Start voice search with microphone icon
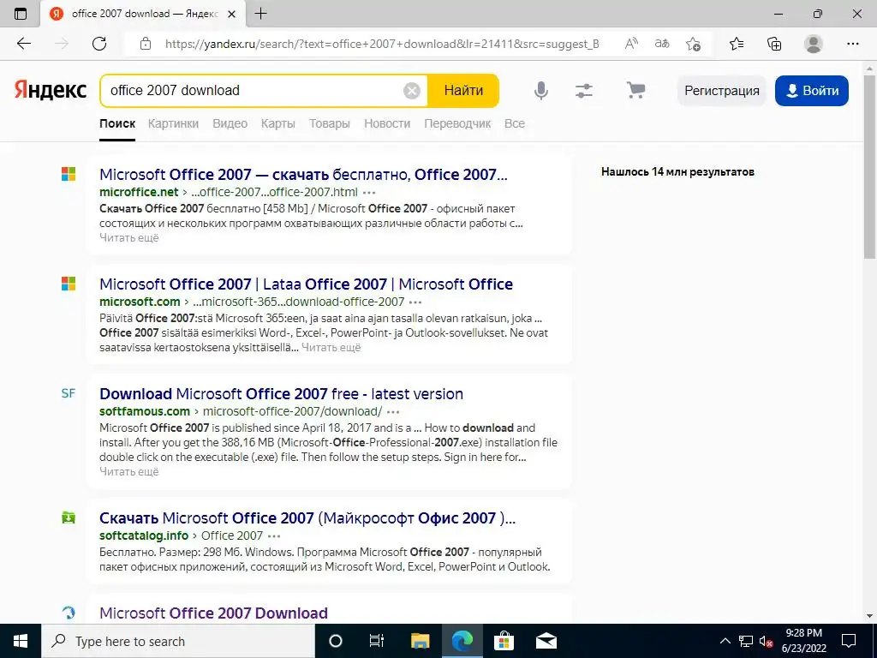The height and width of the screenshot is (658, 877). pos(541,91)
